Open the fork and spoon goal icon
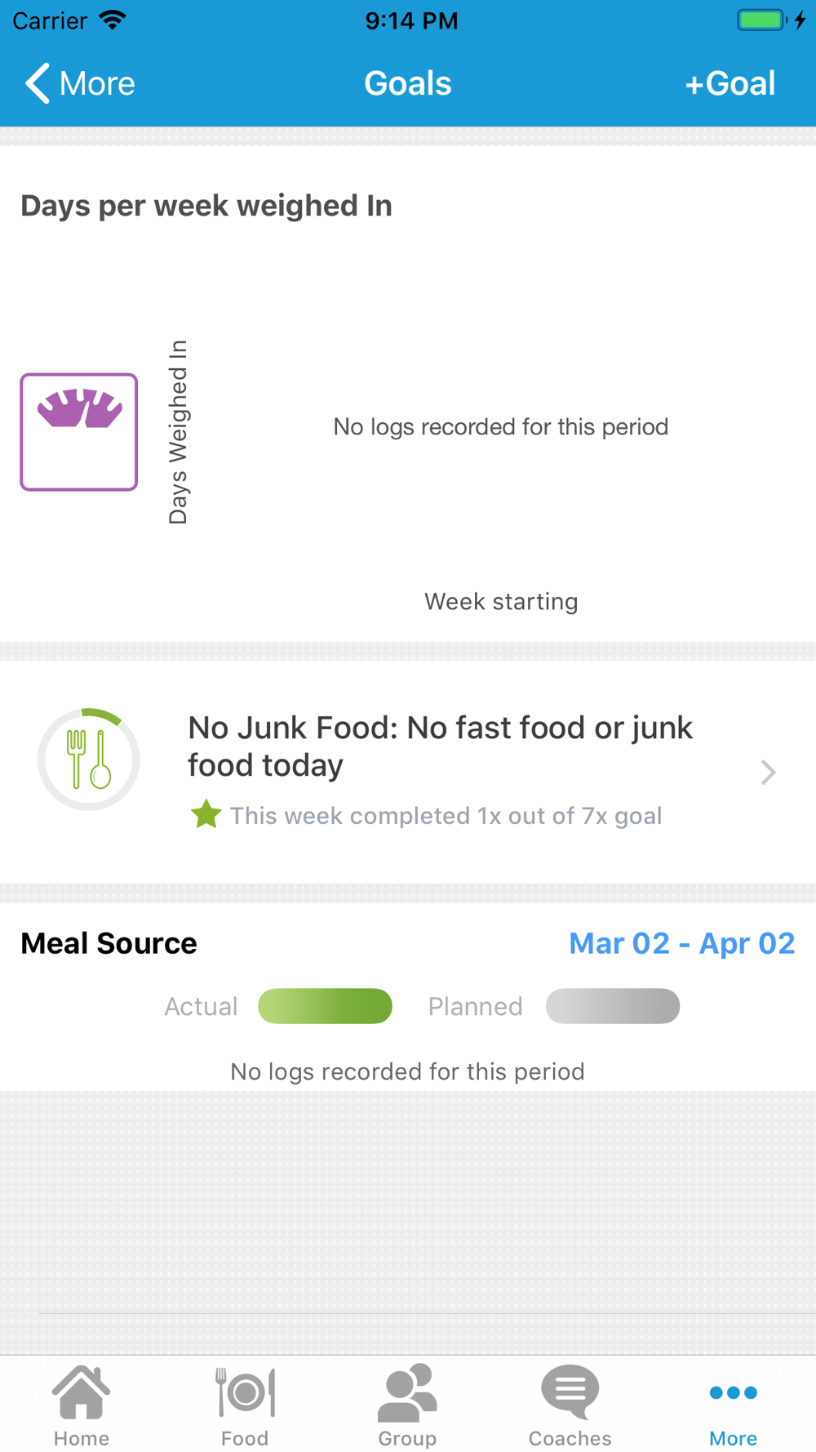Image resolution: width=816 pixels, height=1452 pixels. point(89,759)
